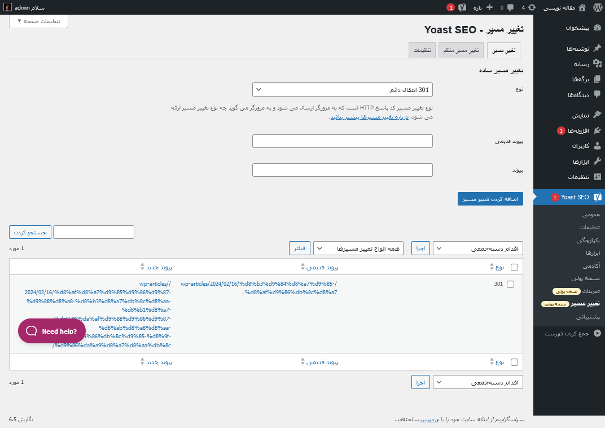This screenshot has width=605, height=428.
Task: Expand the Screen Options (تنظیمات صفحه) panel
Action: [38, 21]
